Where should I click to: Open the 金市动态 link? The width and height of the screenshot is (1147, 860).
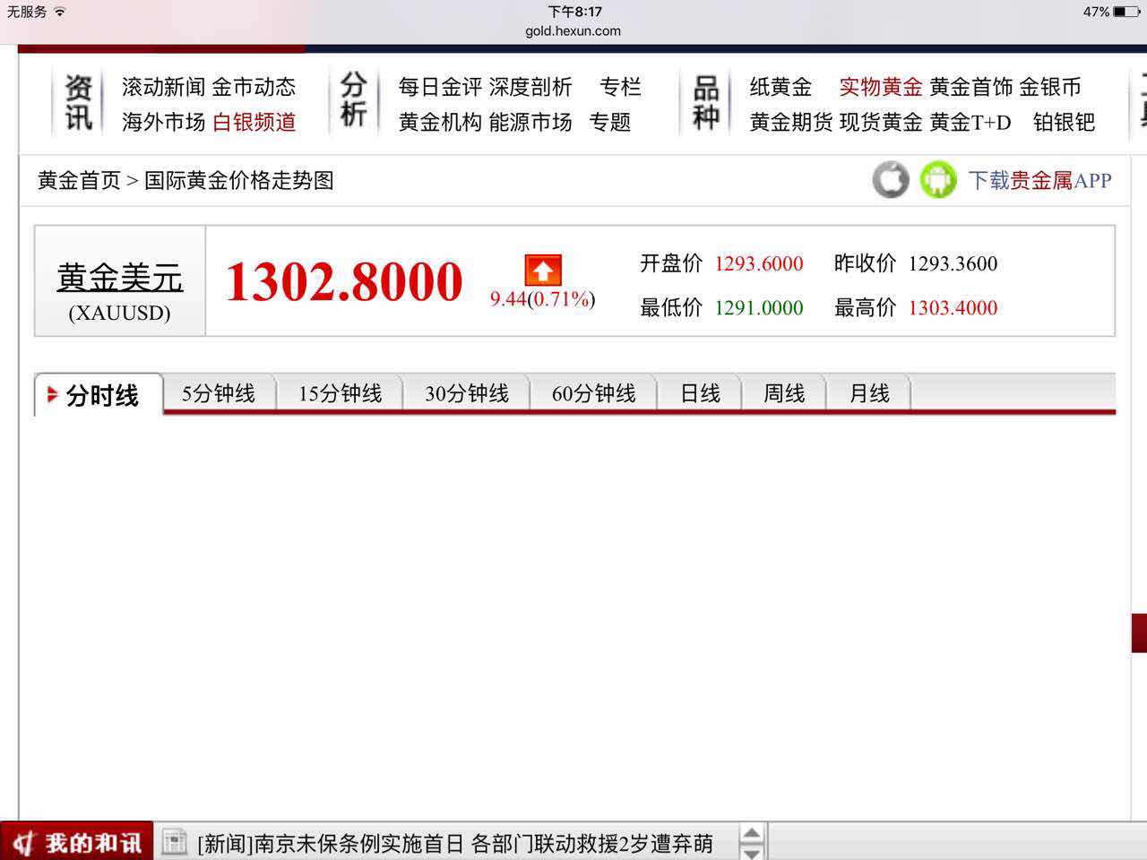click(x=254, y=87)
